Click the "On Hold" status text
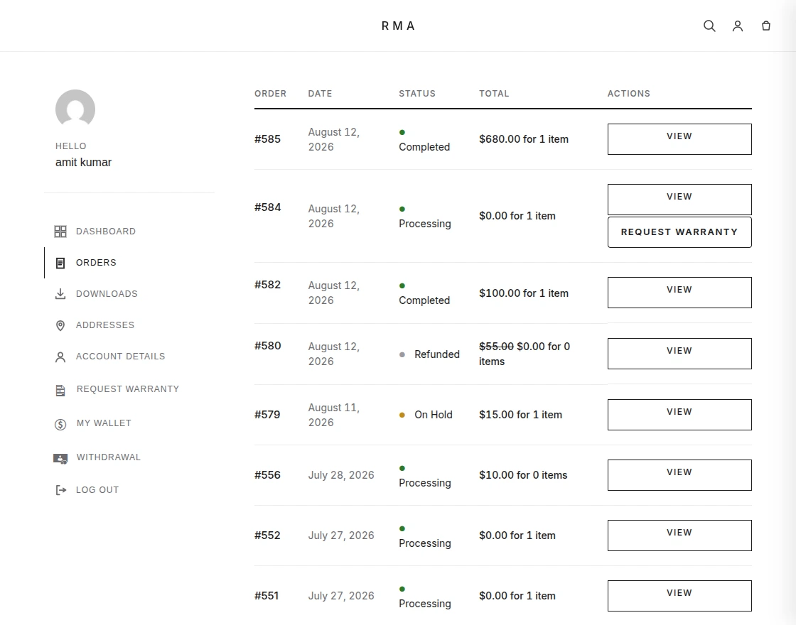The image size is (796, 625). [433, 415]
